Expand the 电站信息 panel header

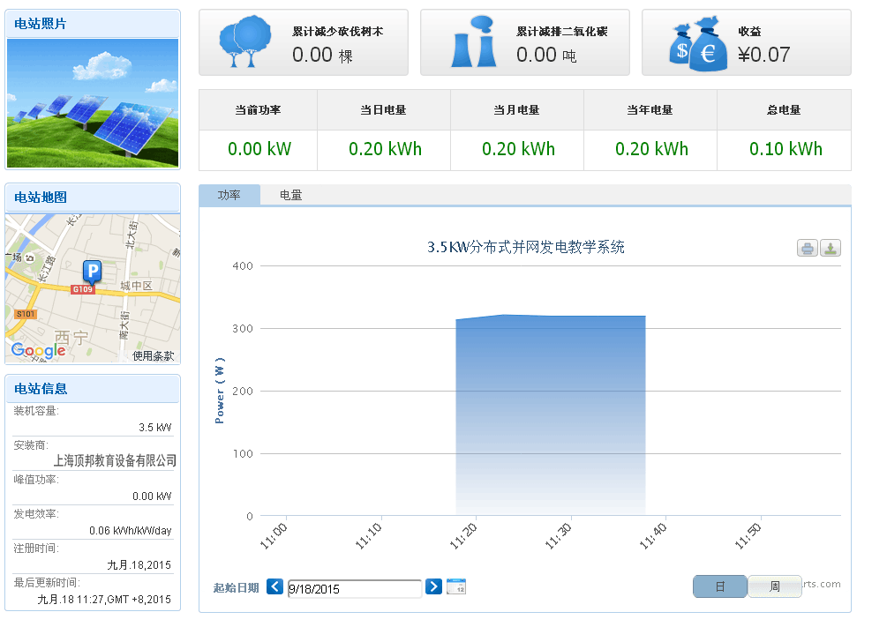click(92, 389)
